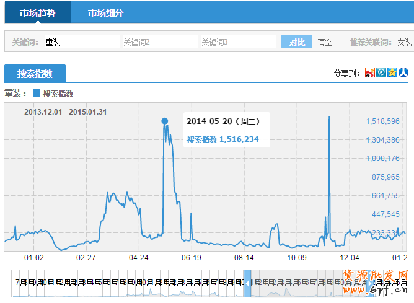This screenshot has height=303, width=414.
Task: Click the 关键词2 input field
Action: (160, 42)
